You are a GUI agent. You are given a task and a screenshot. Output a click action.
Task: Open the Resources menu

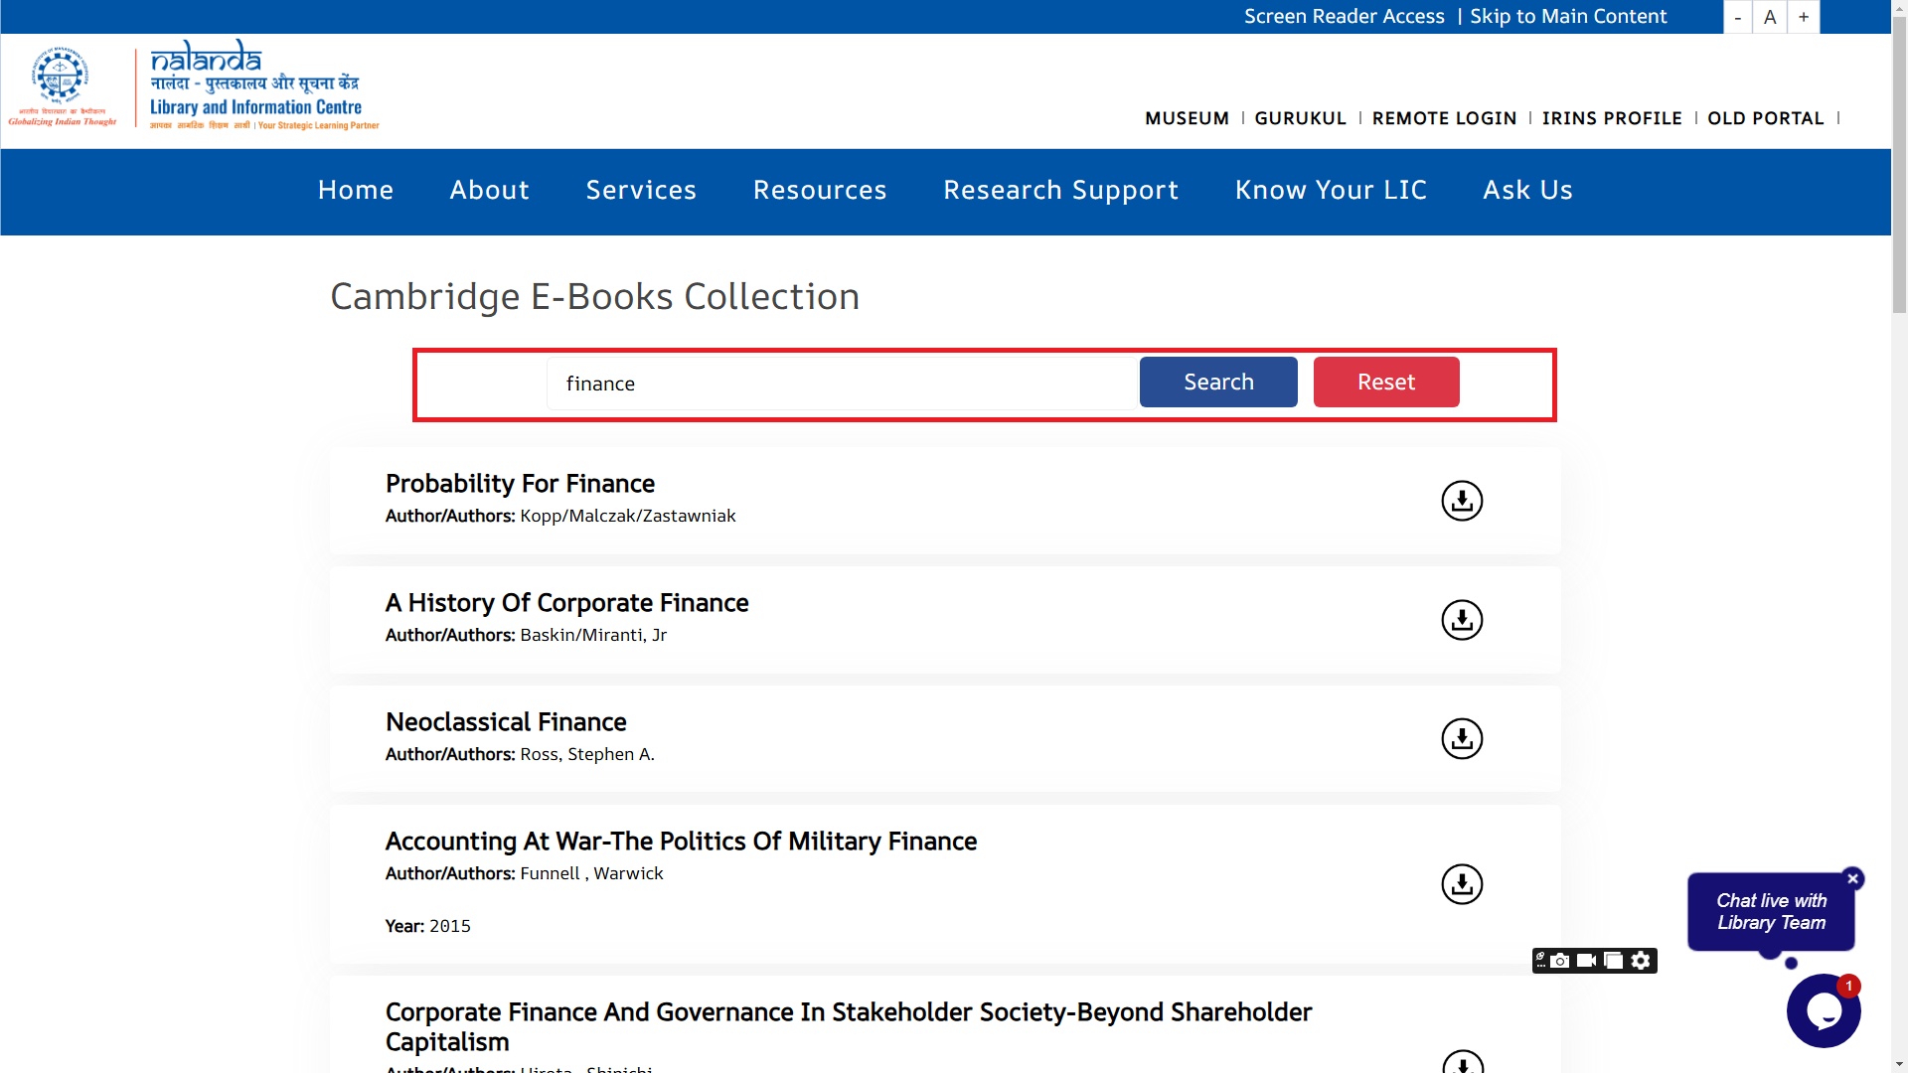(x=820, y=190)
